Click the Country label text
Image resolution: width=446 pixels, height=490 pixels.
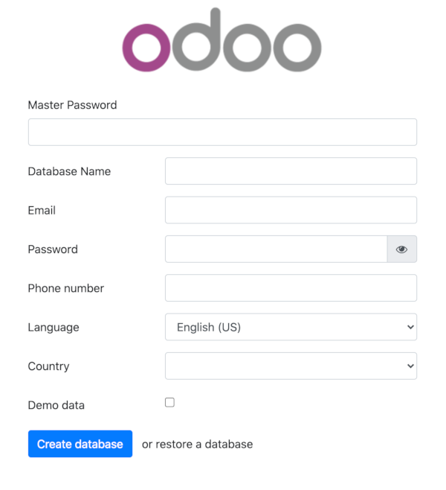click(48, 366)
